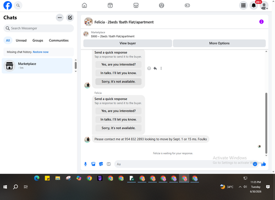275x200 pixels.
Task: Open the account profile menu
Action: click(x=264, y=5)
